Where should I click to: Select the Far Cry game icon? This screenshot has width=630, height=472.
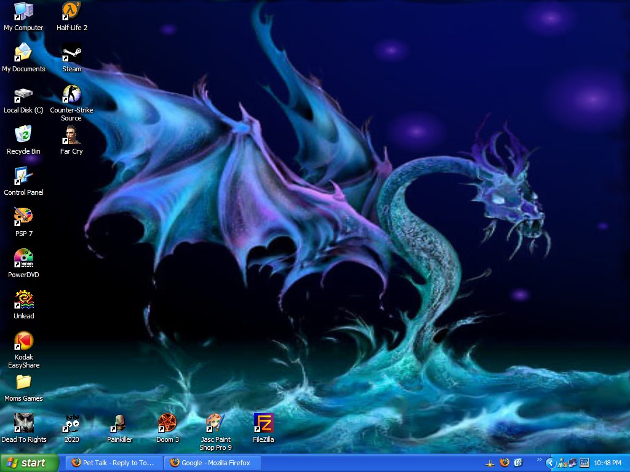(72, 135)
